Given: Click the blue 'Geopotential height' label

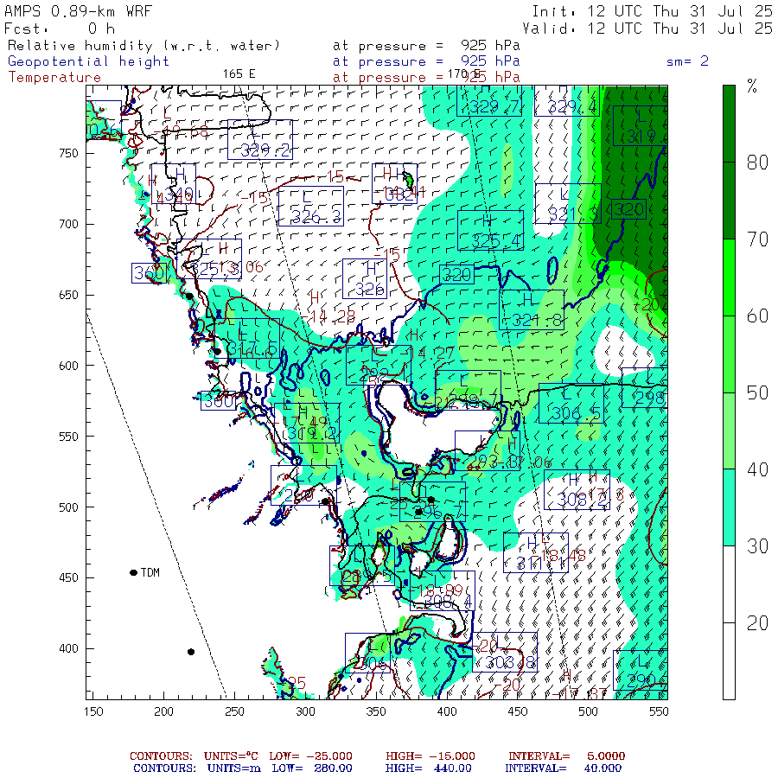Looking at the screenshot, I should coord(88,61).
